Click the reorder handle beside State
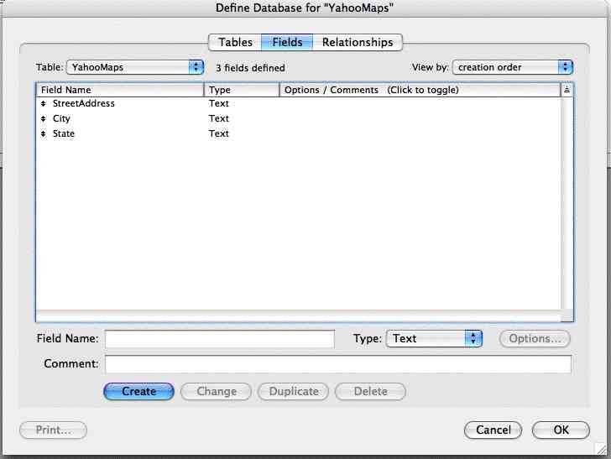The height and width of the screenshot is (459, 611). (x=44, y=134)
